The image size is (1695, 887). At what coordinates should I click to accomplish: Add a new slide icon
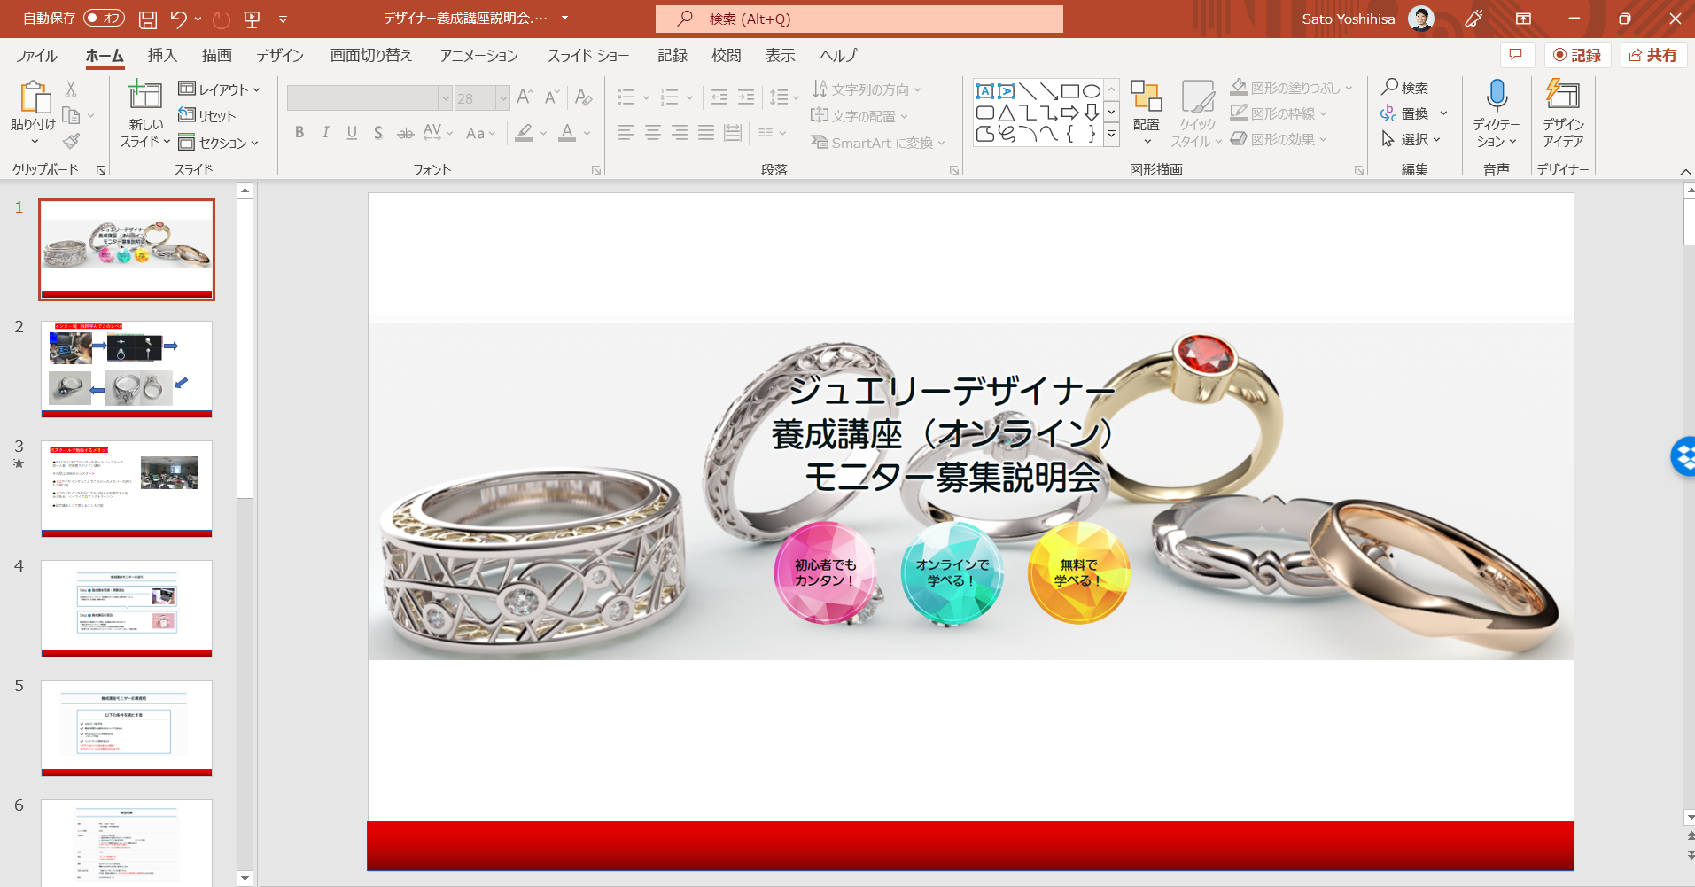pos(145,96)
